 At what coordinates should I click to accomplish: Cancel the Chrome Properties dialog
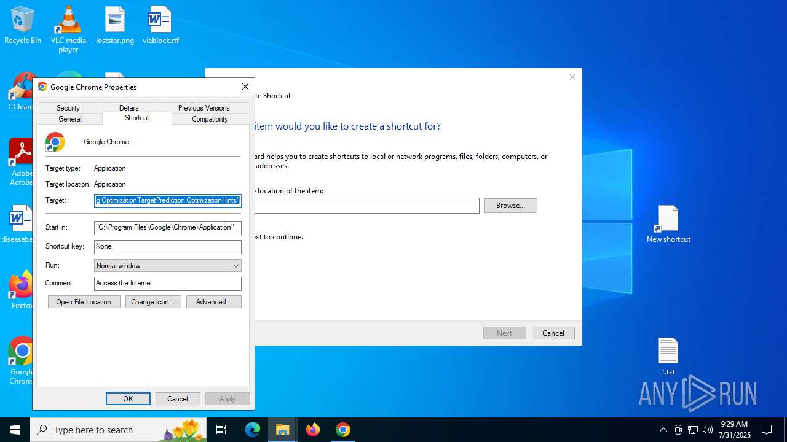tap(178, 398)
